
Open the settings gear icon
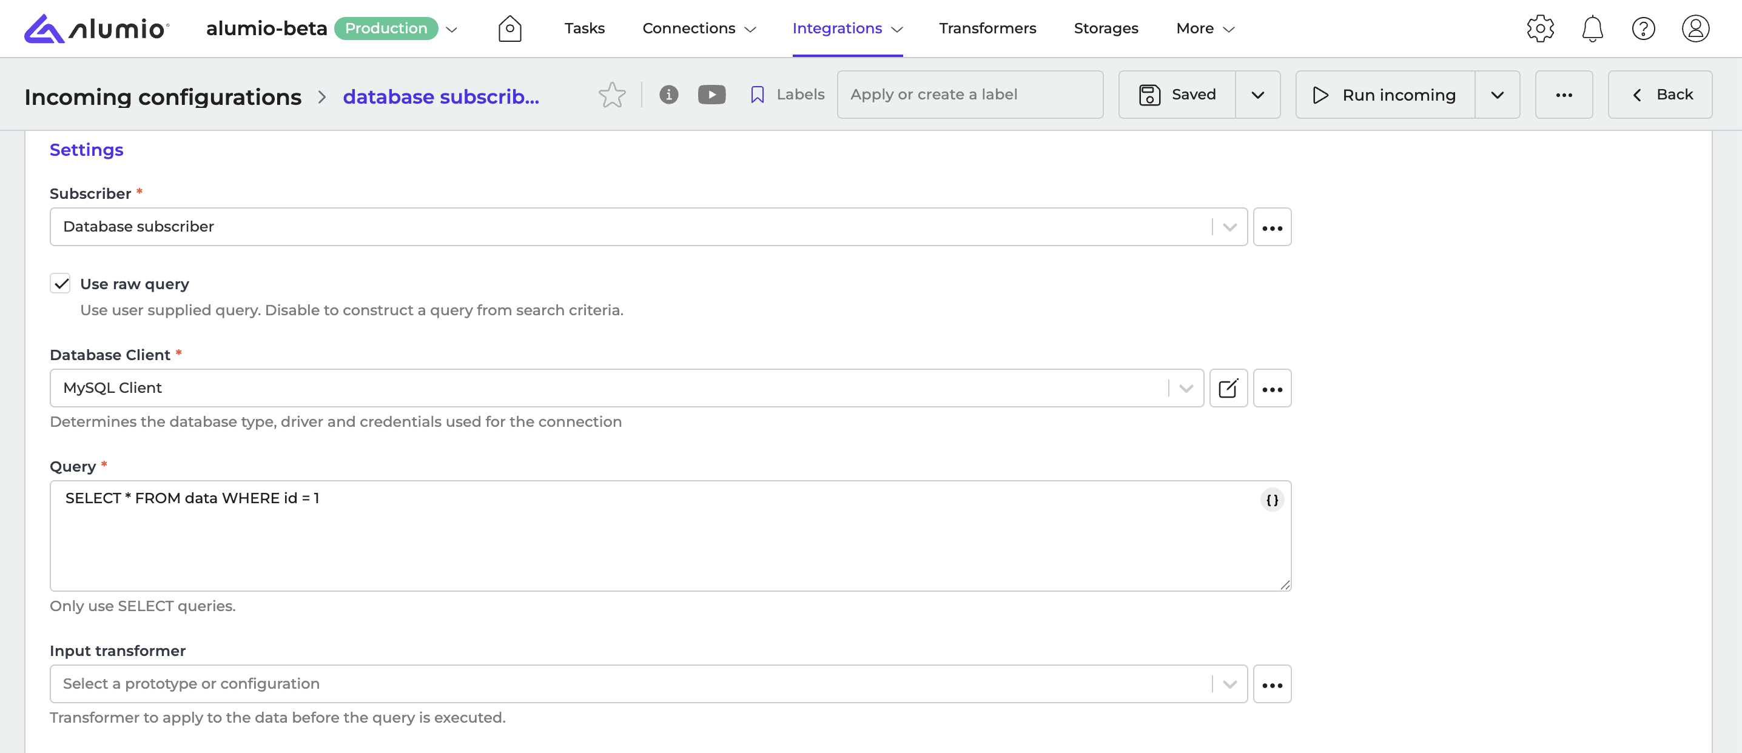1540,28
